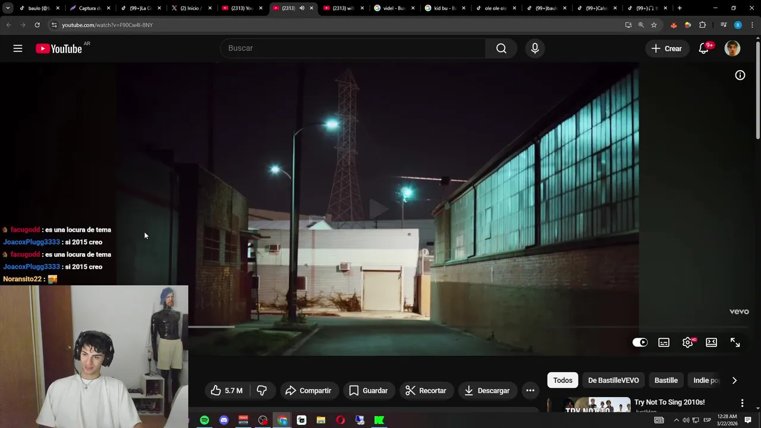Bookmark this page with the star
The width and height of the screenshot is (761, 428).
[x=654, y=25]
